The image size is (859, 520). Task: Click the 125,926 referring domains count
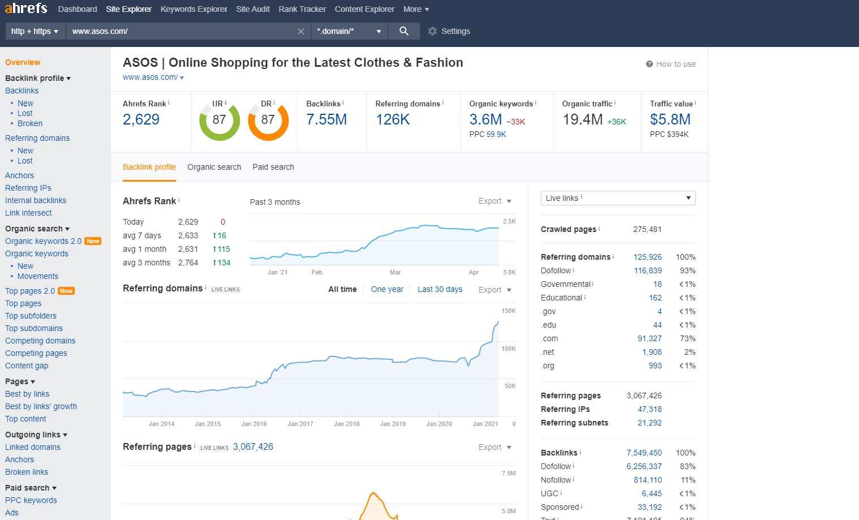point(648,257)
